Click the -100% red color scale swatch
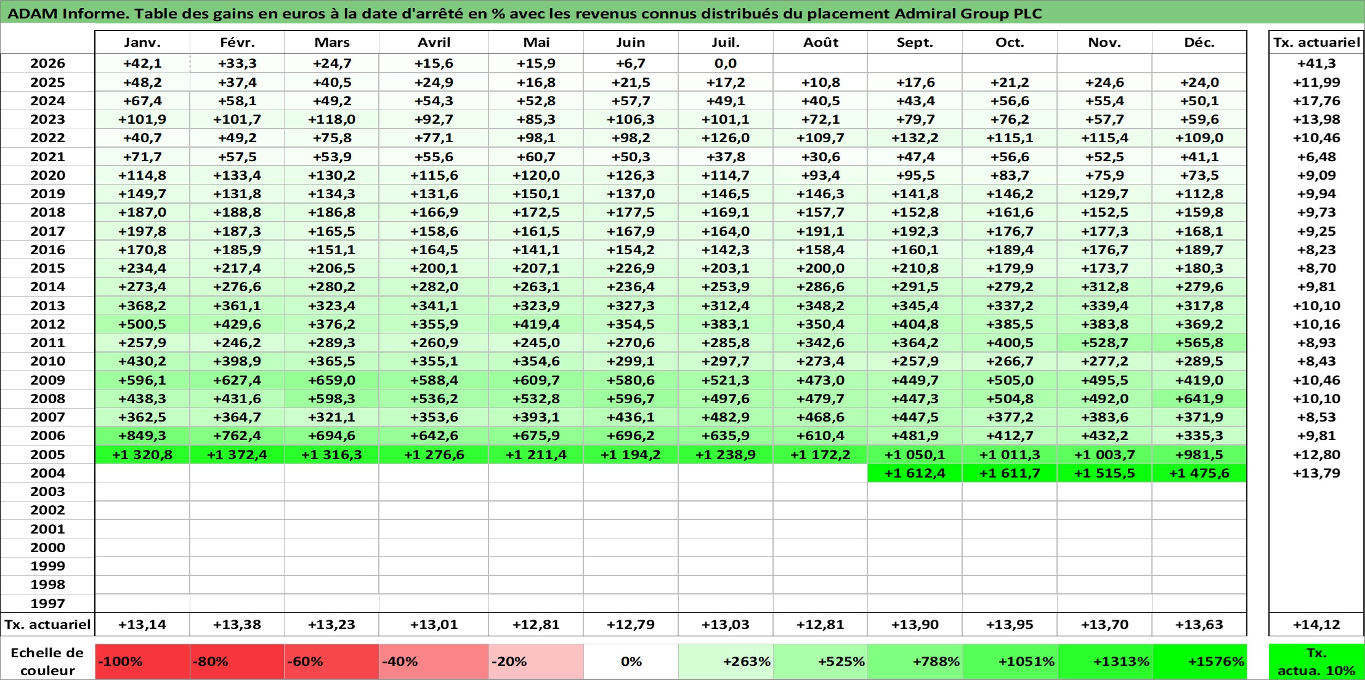 (142, 662)
